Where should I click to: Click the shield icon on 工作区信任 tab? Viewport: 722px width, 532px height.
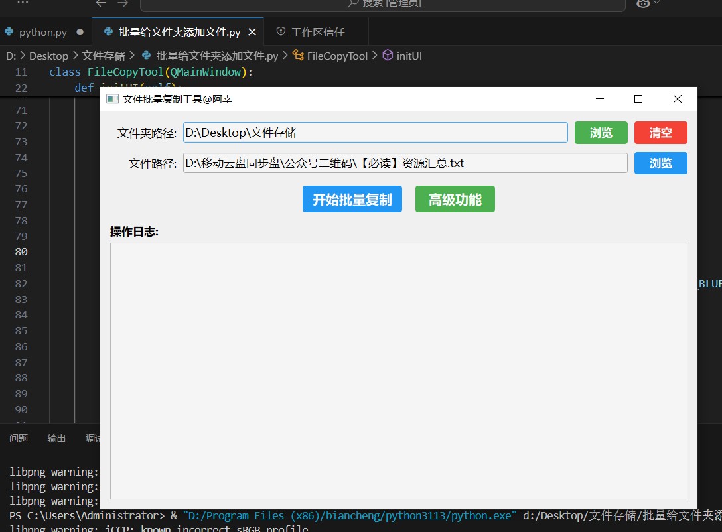[281, 31]
